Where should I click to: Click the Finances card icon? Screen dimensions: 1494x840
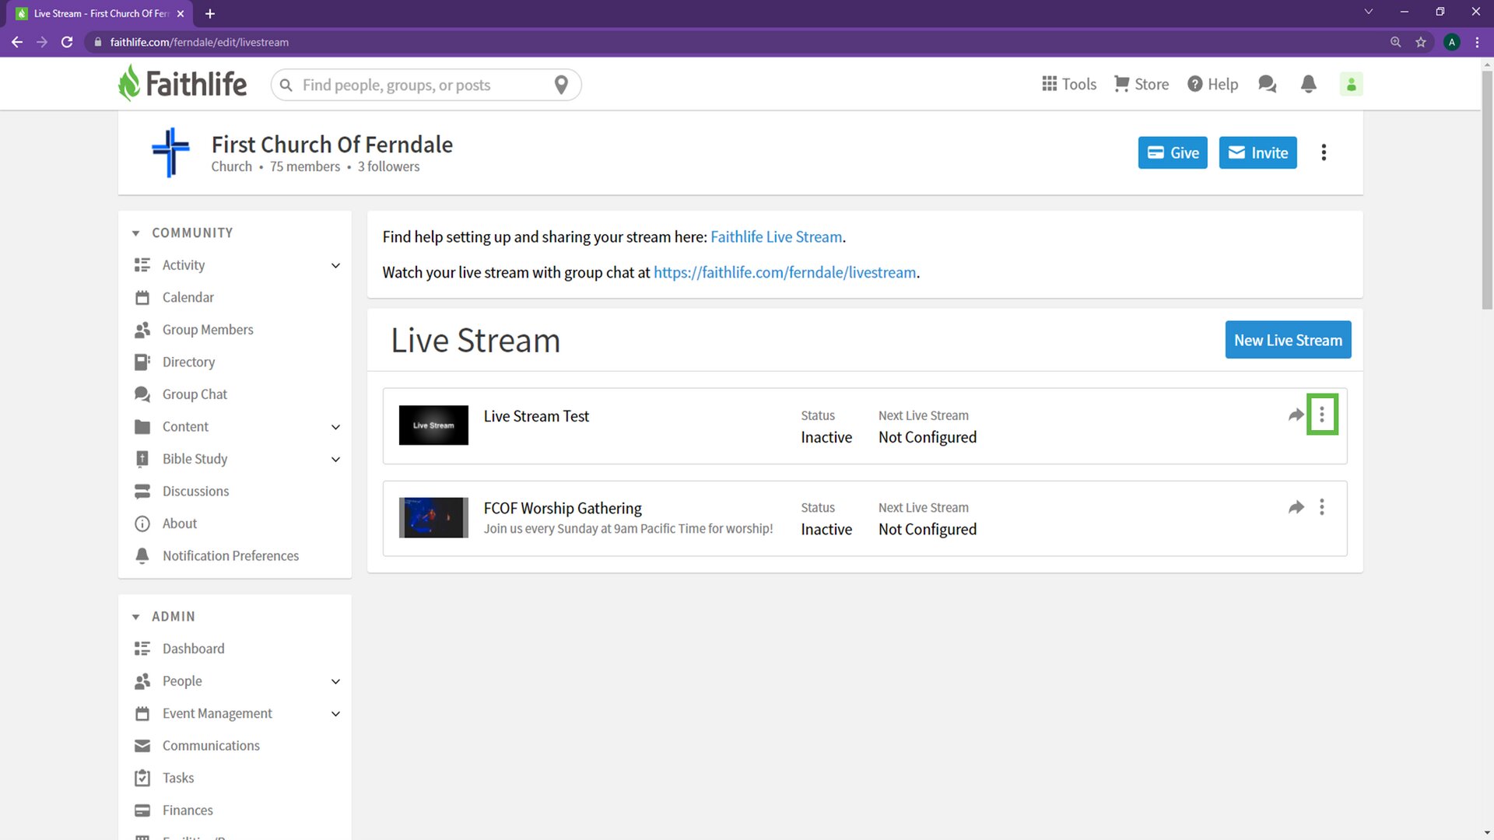142,810
